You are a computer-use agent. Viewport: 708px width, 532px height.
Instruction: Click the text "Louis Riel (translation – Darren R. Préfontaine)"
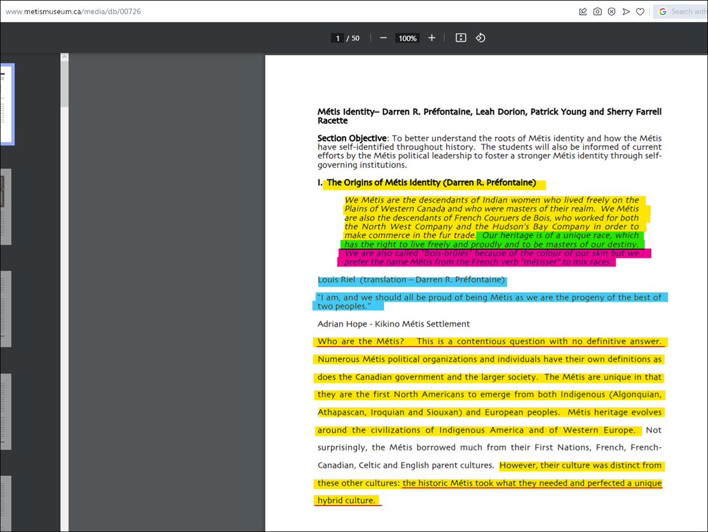pos(411,280)
